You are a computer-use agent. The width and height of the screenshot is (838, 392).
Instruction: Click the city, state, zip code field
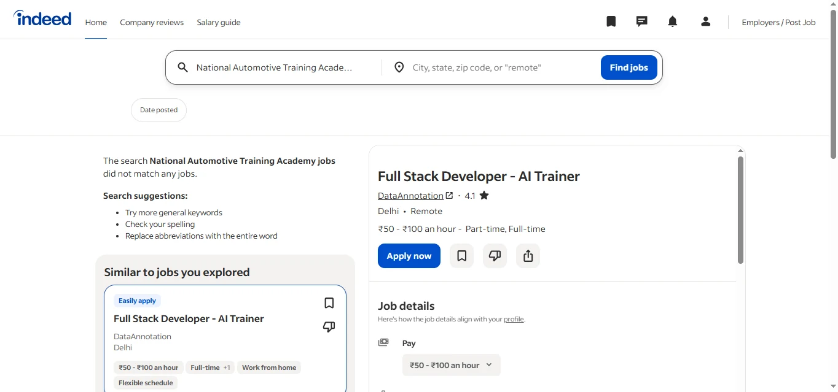502,67
